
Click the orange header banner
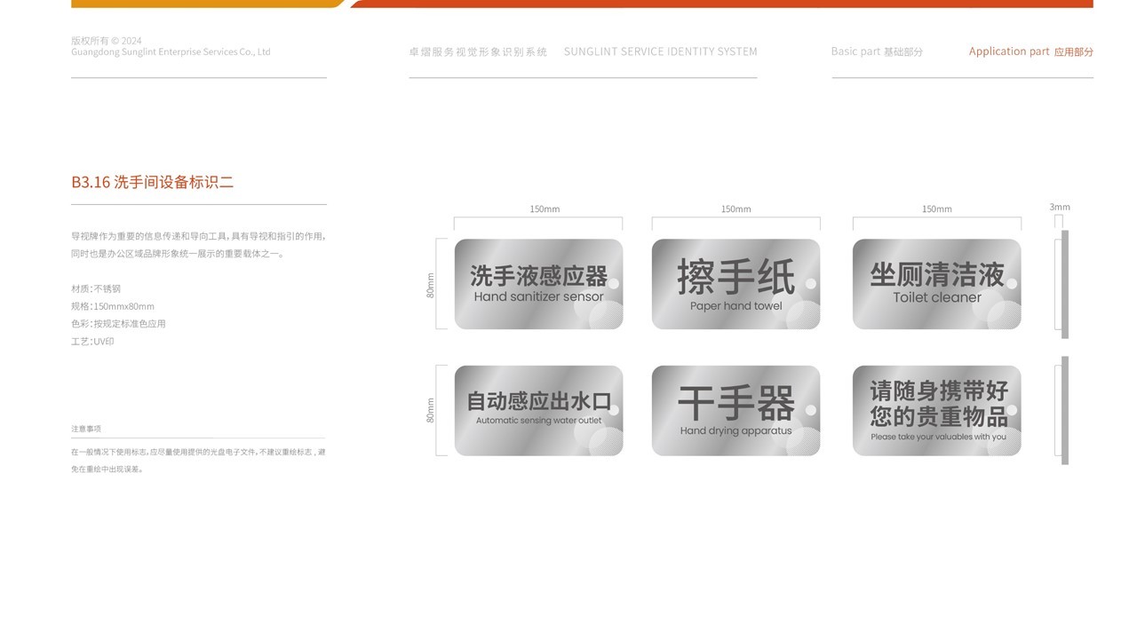point(204,4)
